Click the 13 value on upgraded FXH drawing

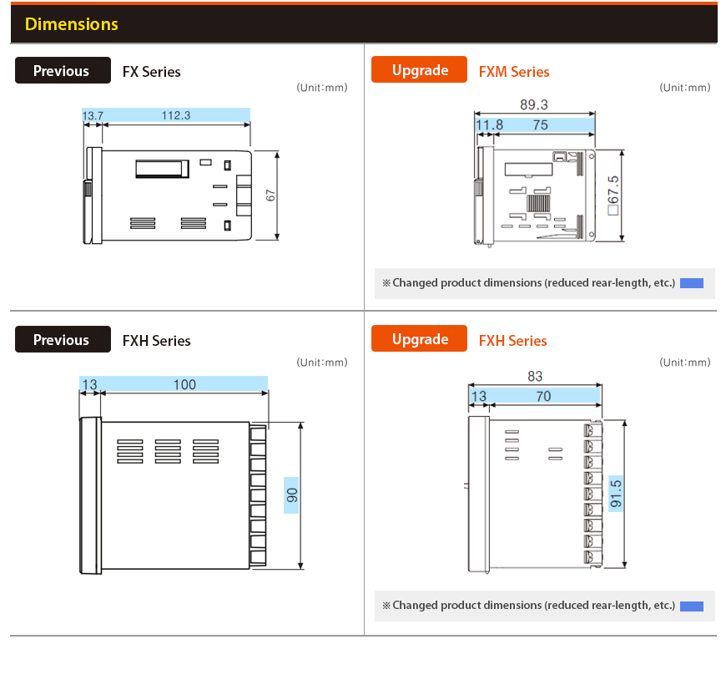pos(479,396)
